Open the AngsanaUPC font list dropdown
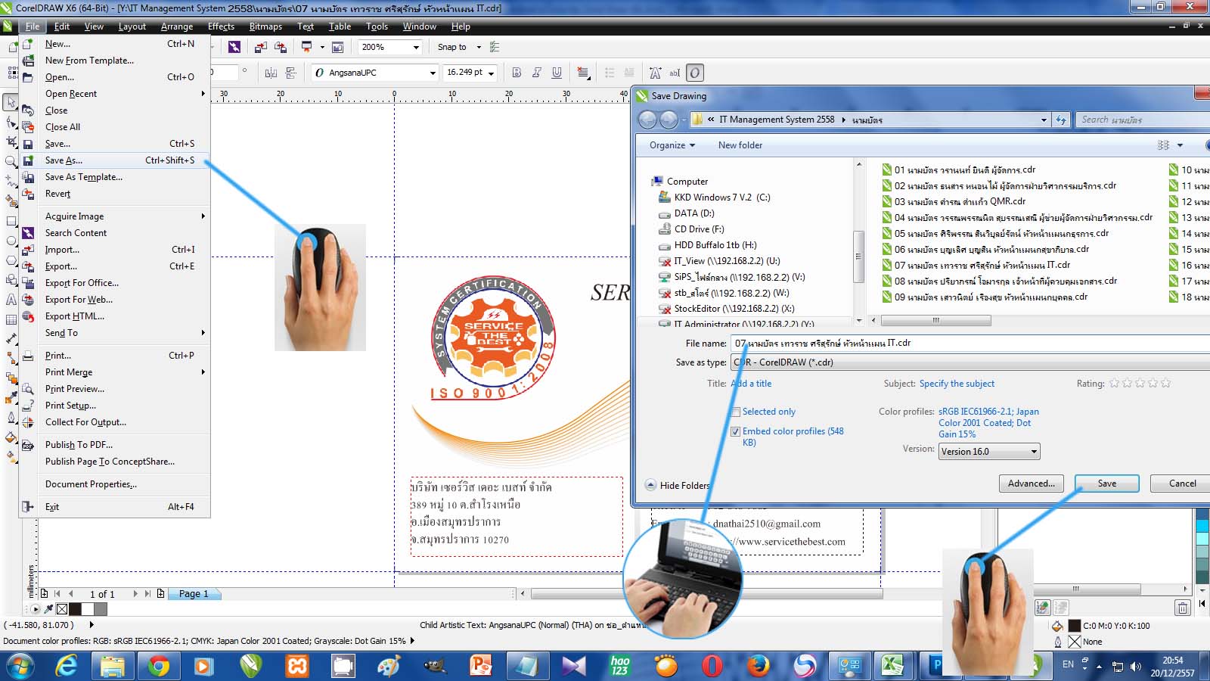This screenshot has width=1210, height=681. 433,73
